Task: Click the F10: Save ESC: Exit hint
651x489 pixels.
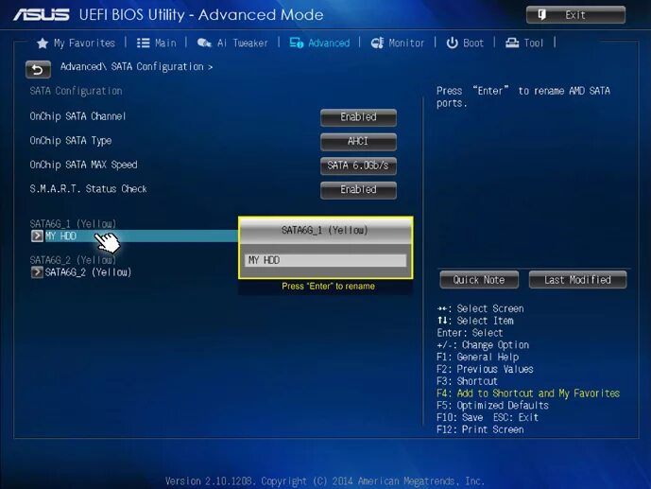Action: click(x=488, y=417)
